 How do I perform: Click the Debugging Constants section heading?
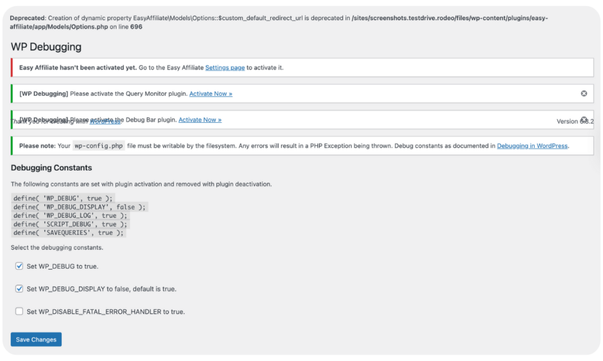point(52,167)
